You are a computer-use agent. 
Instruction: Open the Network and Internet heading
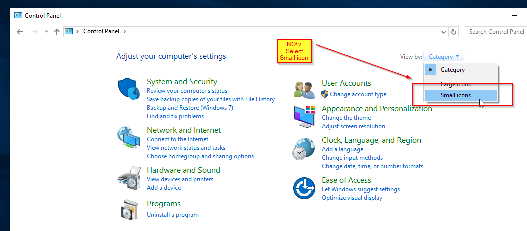[184, 130]
